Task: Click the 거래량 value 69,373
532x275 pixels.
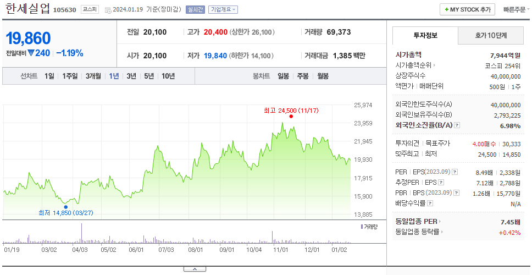Action: 339,32
